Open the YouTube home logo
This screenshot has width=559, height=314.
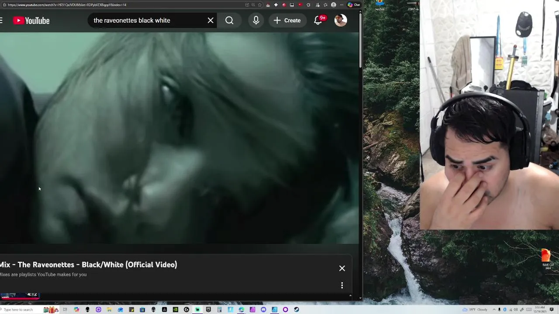[x=31, y=20]
